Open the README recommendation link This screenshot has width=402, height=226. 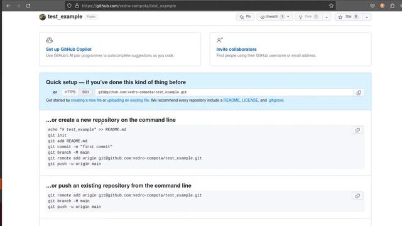pyautogui.click(x=232, y=100)
